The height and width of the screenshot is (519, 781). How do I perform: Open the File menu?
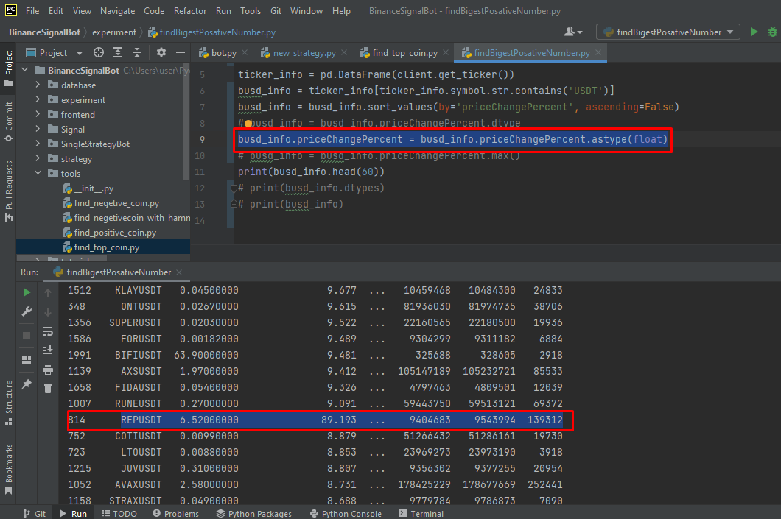point(32,11)
